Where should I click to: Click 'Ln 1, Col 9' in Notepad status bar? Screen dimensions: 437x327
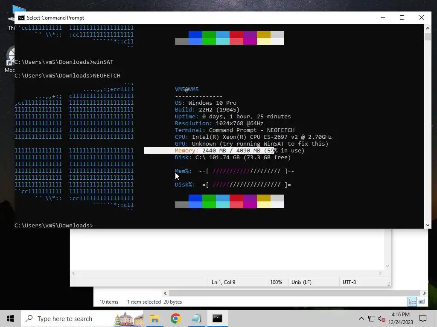[223, 282]
